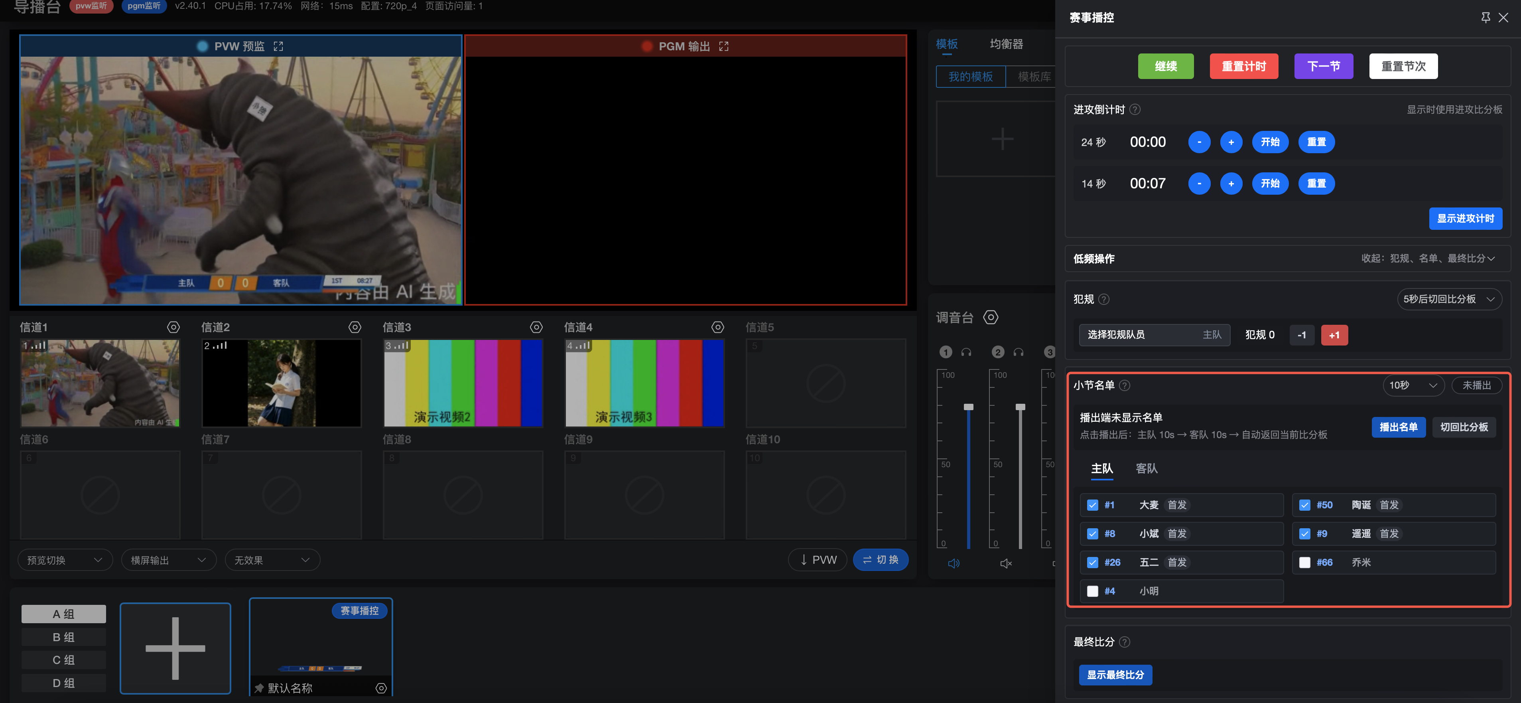1521x703 pixels.
Task: Switch roster to the 客队 tab
Action: [1146, 468]
